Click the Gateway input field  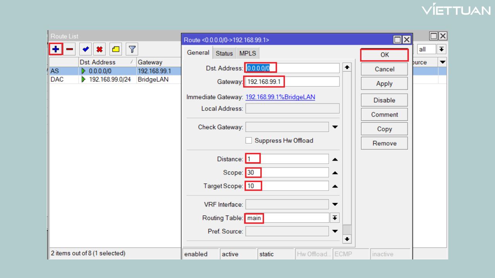coord(292,81)
